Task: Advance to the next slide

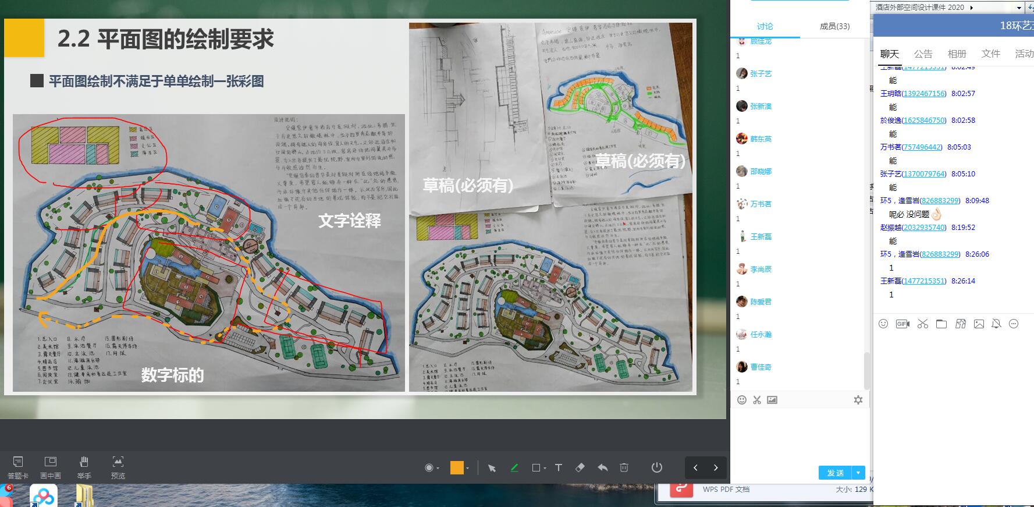Action: (716, 467)
